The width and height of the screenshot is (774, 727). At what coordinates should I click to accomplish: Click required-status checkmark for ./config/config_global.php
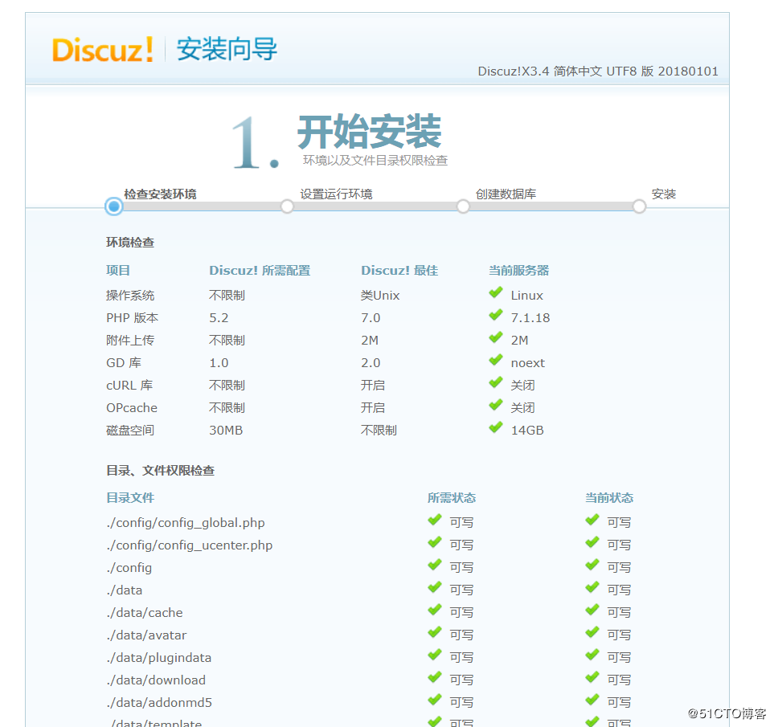pos(434,521)
